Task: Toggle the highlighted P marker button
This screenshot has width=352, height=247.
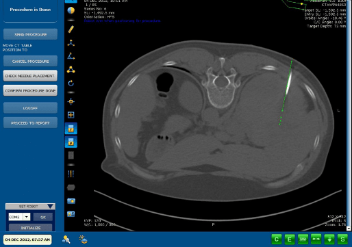Action: coord(71,142)
